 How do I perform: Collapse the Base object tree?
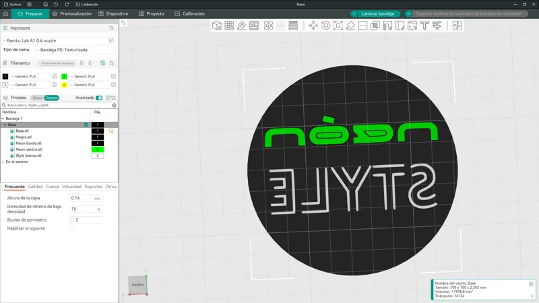[x=5, y=125]
